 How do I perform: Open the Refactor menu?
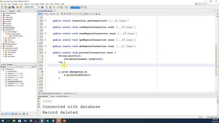coord(27,4)
